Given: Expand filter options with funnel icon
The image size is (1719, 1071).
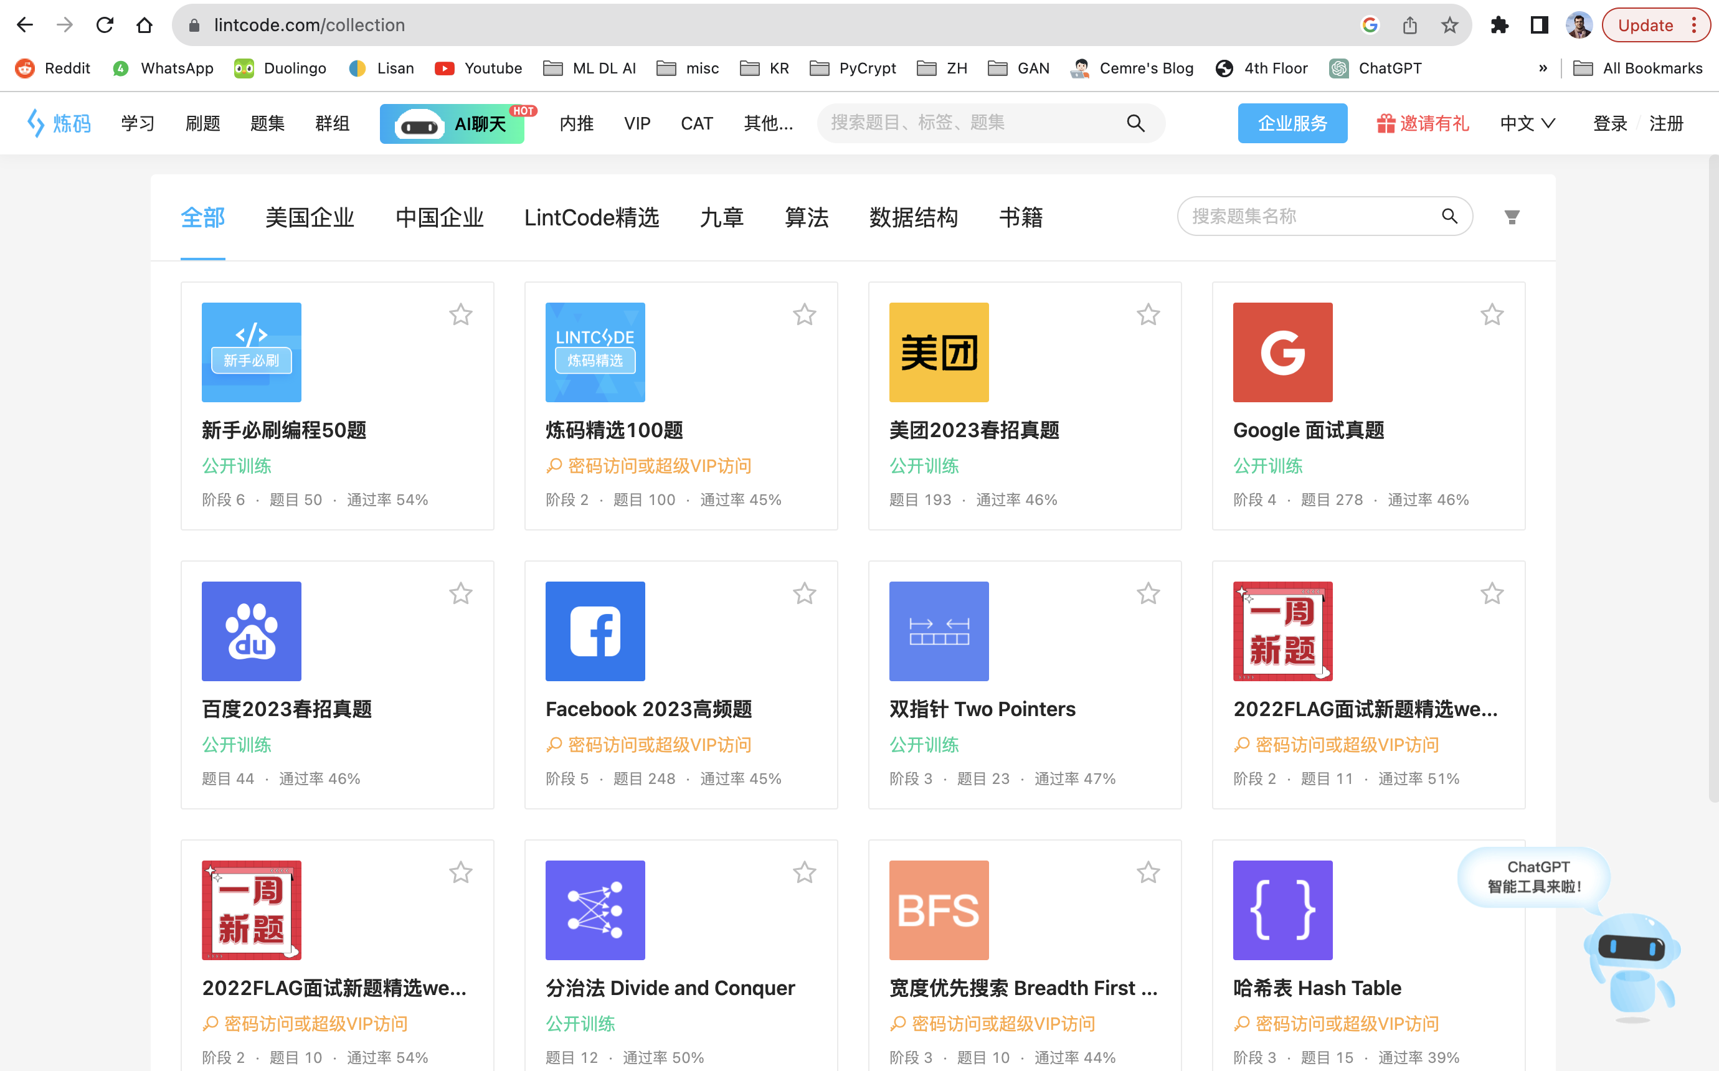Looking at the screenshot, I should [1510, 217].
